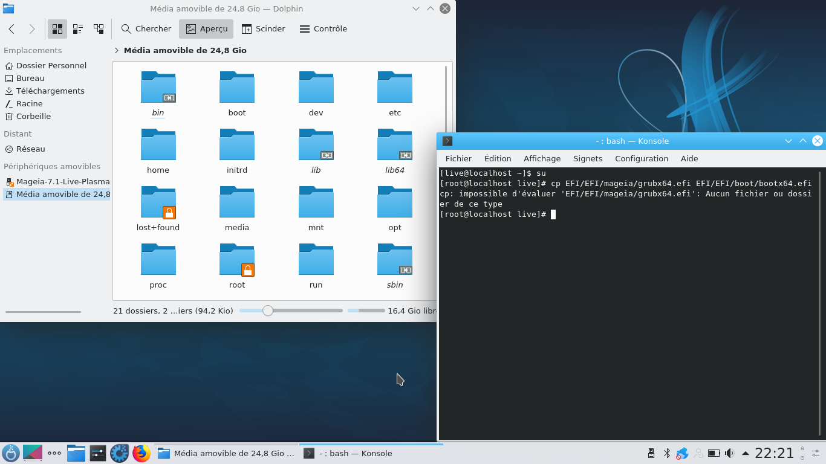Switch to Média amovible Dolphin task
This screenshot has width=826, height=464.
pyautogui.click(x=226, y=453)
